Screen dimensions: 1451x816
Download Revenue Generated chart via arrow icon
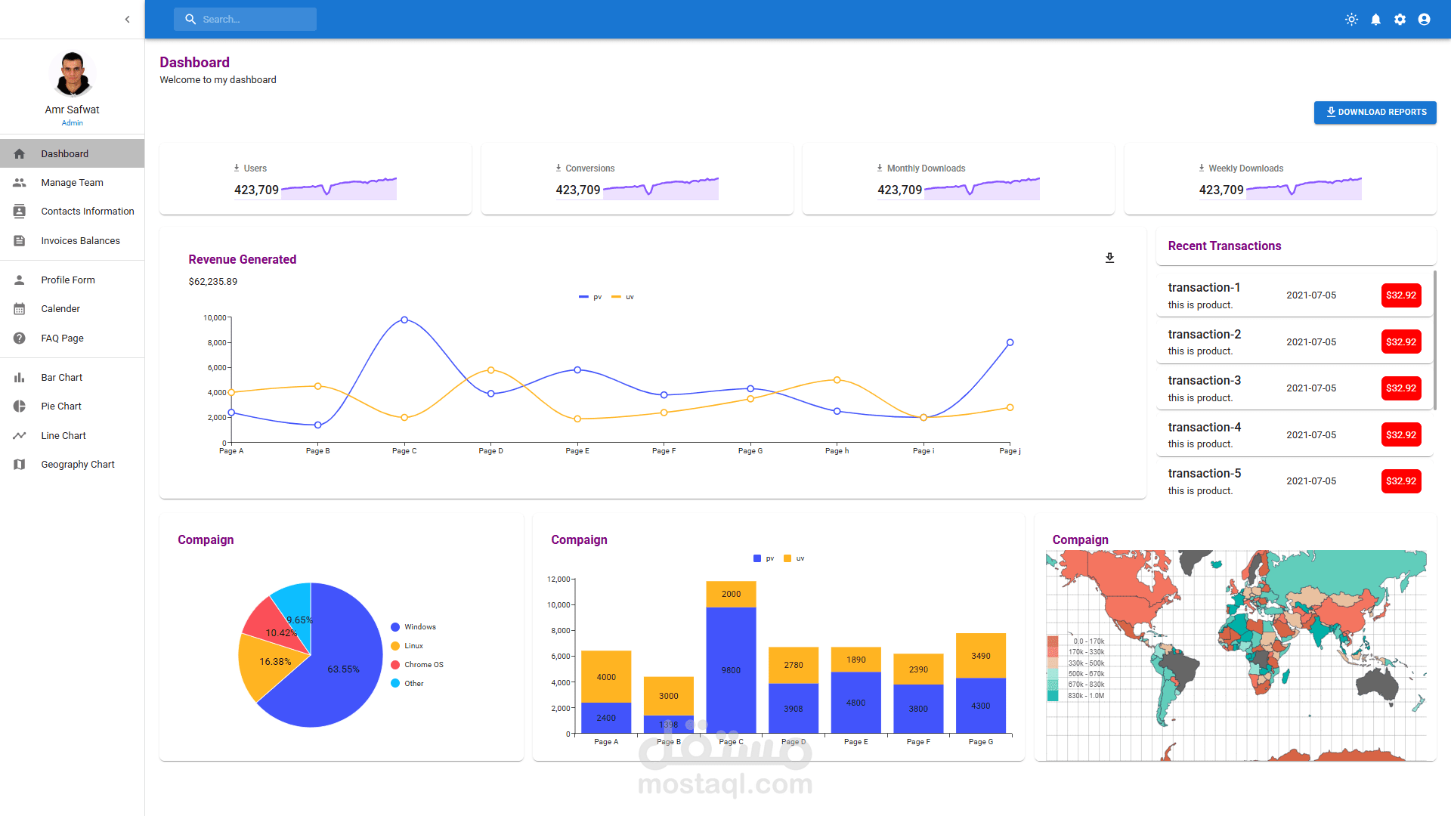[1109, 258]
